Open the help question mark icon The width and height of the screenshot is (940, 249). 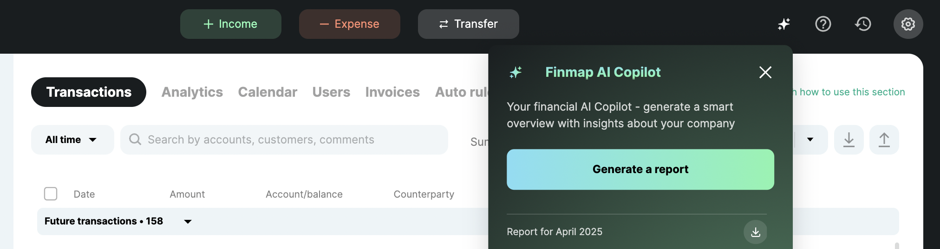823,24
